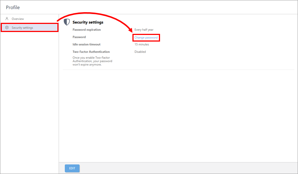Click the Idle session timeout label
The width and height of the screenshot is (298, 174).
pos(87,44)
